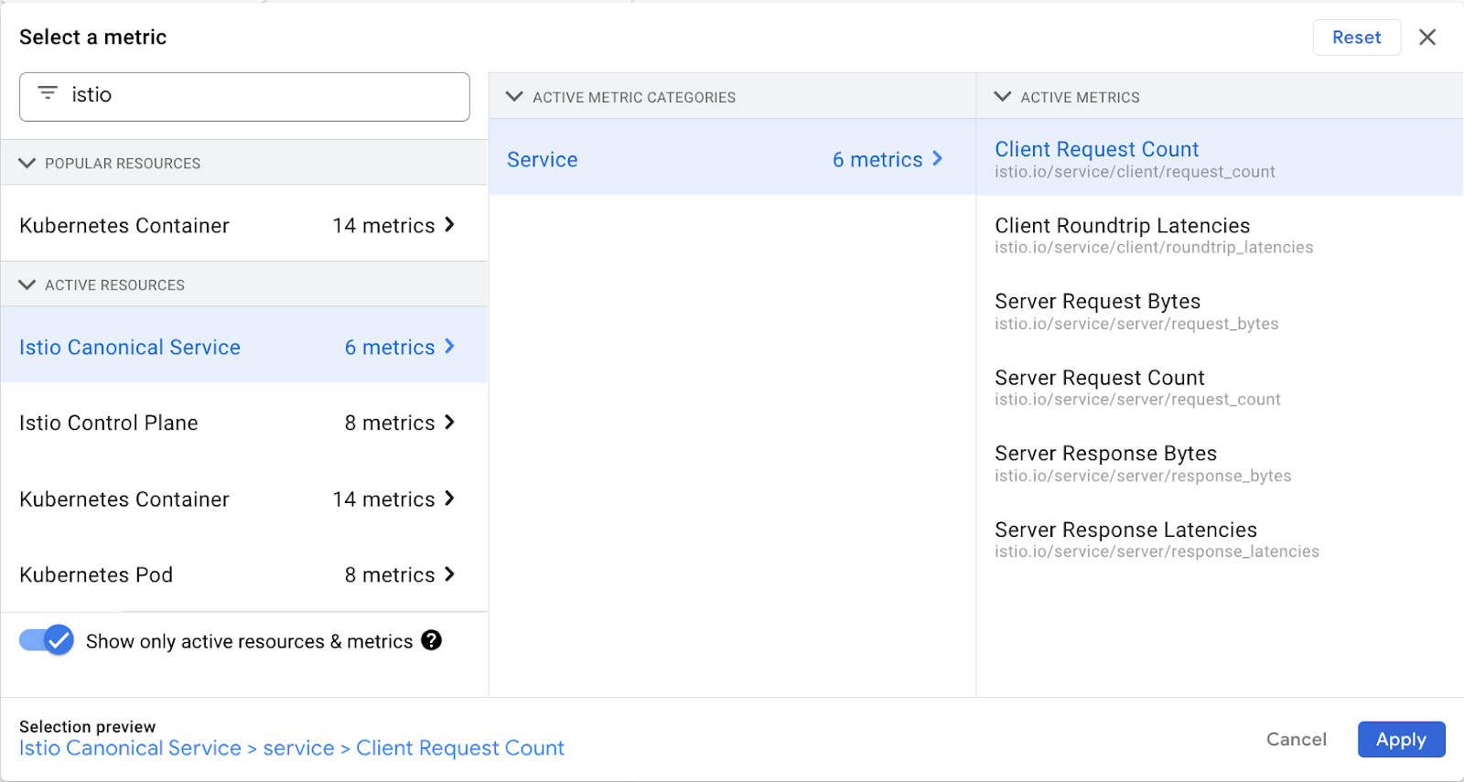The height and width of the screenshot is (782, 1464).
Task: Click the istio filter input field
Action: point(244,96)
